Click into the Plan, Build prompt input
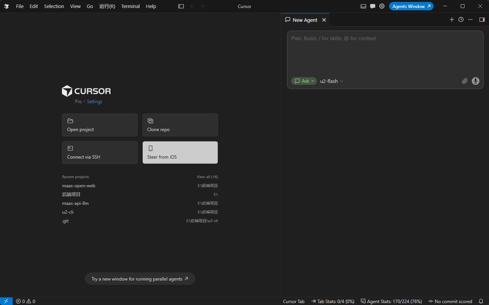 [x=385, y=53]
